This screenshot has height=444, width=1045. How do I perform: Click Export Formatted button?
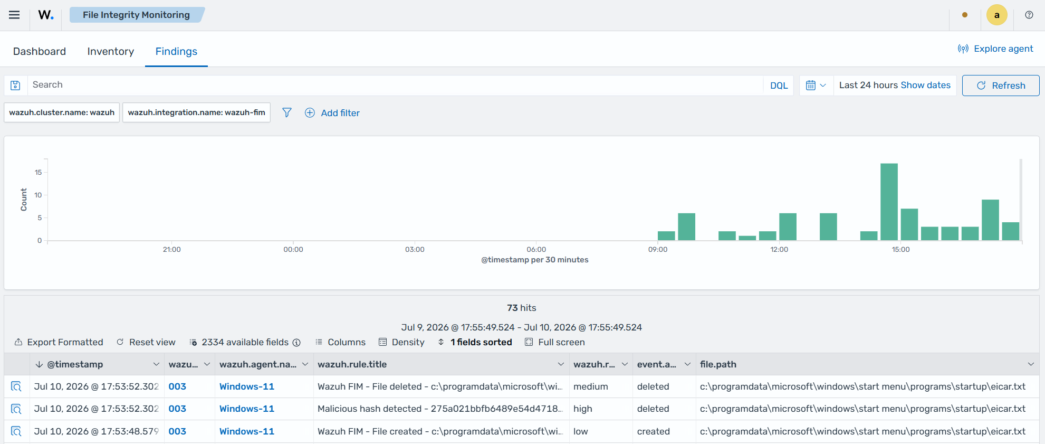(59, 342)
